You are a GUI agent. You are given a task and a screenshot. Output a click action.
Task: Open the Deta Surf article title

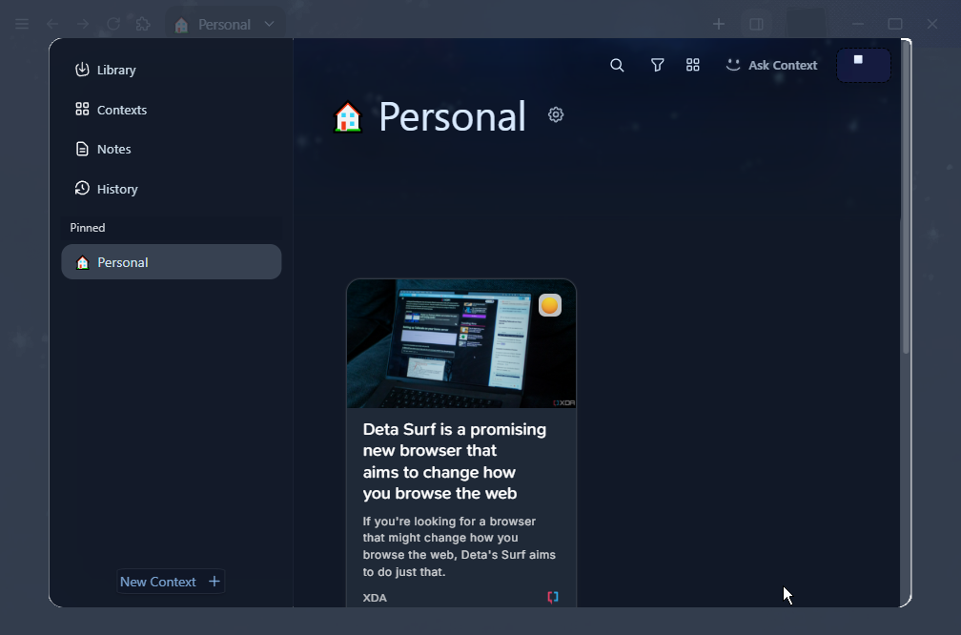click(x=454, y=461)
